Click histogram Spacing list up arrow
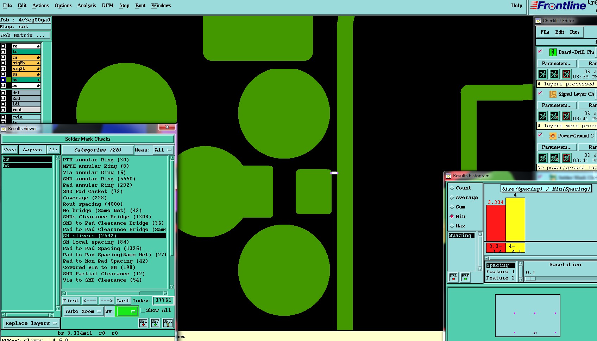 tap(480, 234)
